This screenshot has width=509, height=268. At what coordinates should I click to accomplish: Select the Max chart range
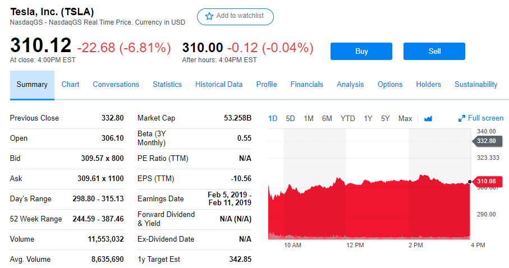pos(405,119)
